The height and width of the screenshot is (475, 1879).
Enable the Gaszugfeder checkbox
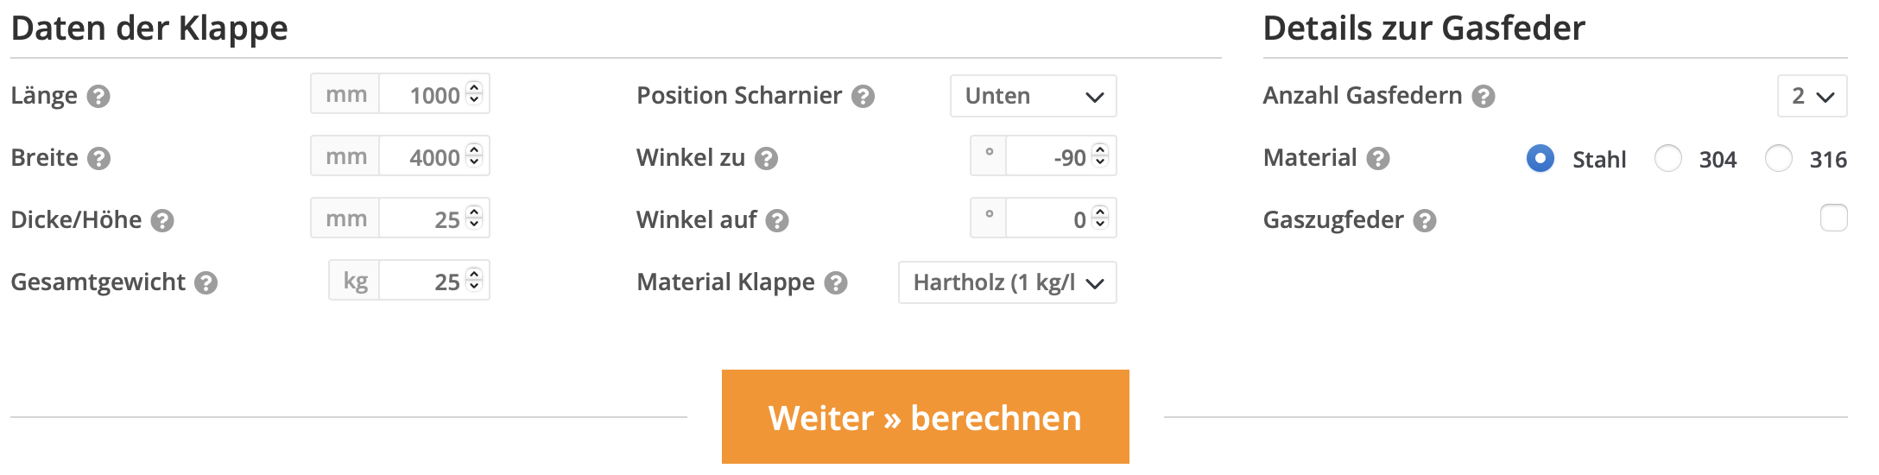[x=1833, y=218]
